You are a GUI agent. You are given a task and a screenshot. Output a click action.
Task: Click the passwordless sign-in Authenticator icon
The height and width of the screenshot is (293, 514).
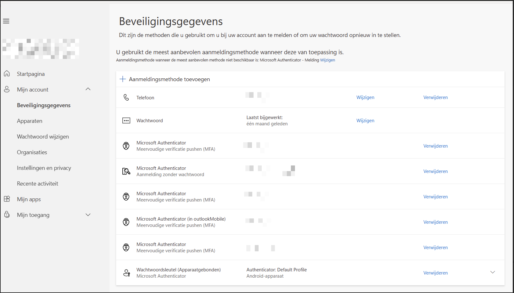[126, 171]
